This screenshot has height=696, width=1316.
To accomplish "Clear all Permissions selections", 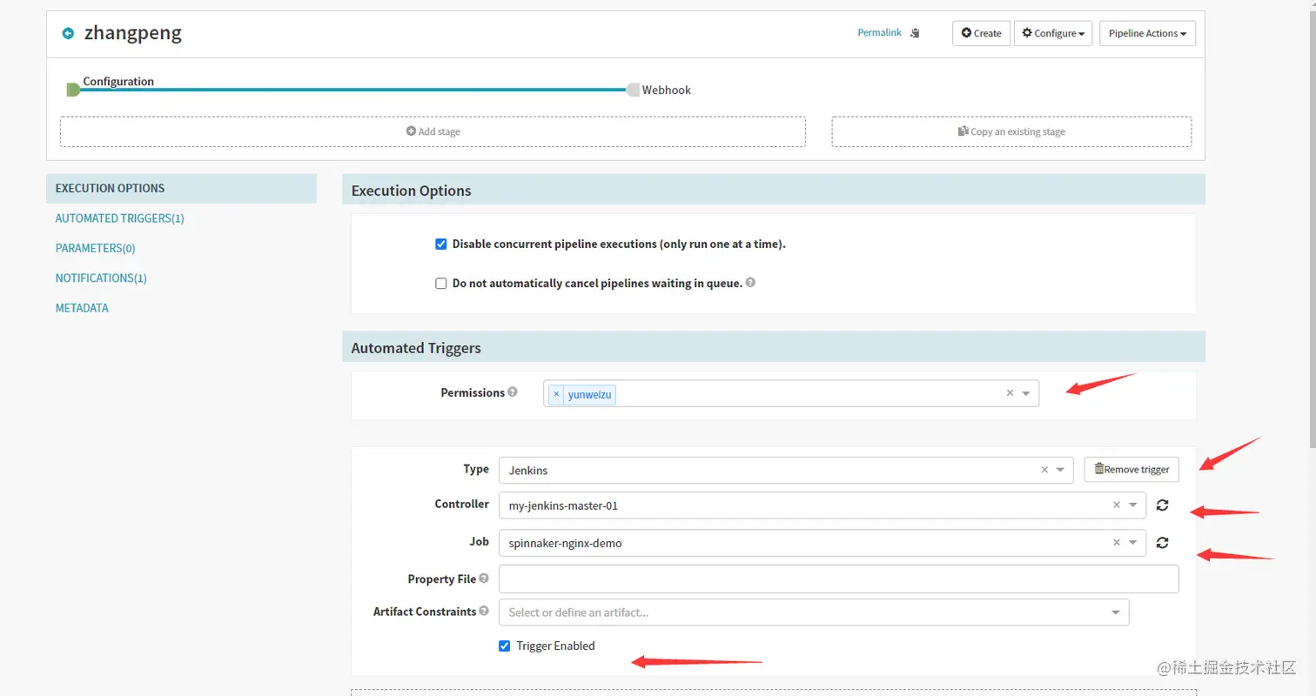I will [1010, 393].
